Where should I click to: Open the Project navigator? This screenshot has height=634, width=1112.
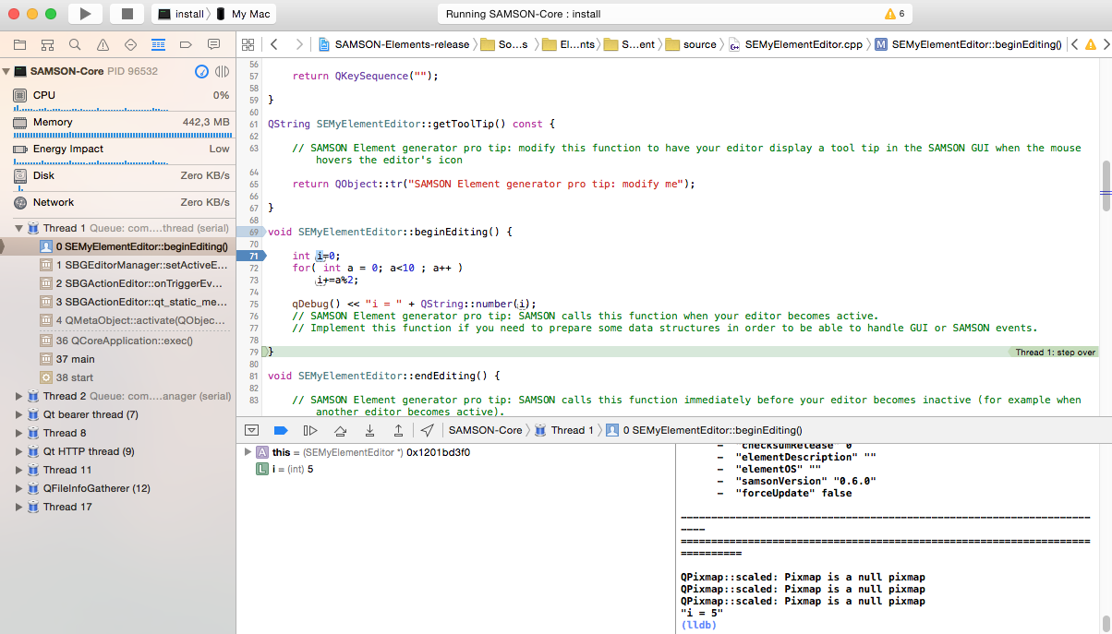pyautogui.click(x=19, y=43)
